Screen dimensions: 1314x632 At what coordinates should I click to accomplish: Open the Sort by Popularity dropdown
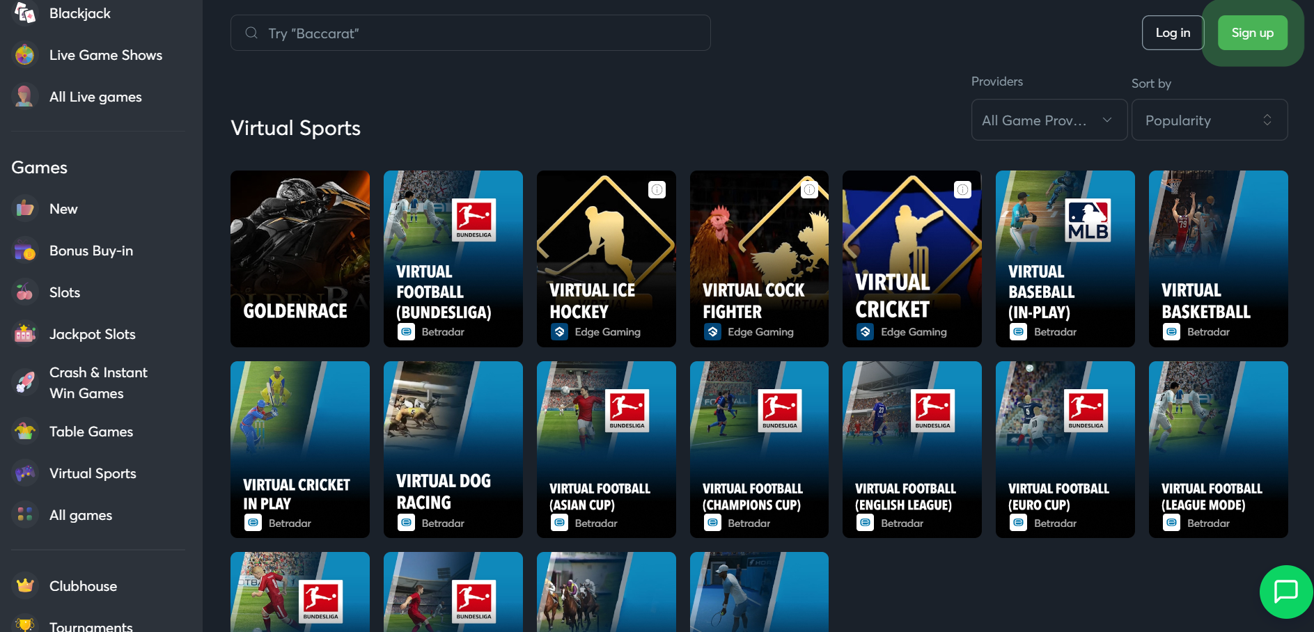[1210, 120]
